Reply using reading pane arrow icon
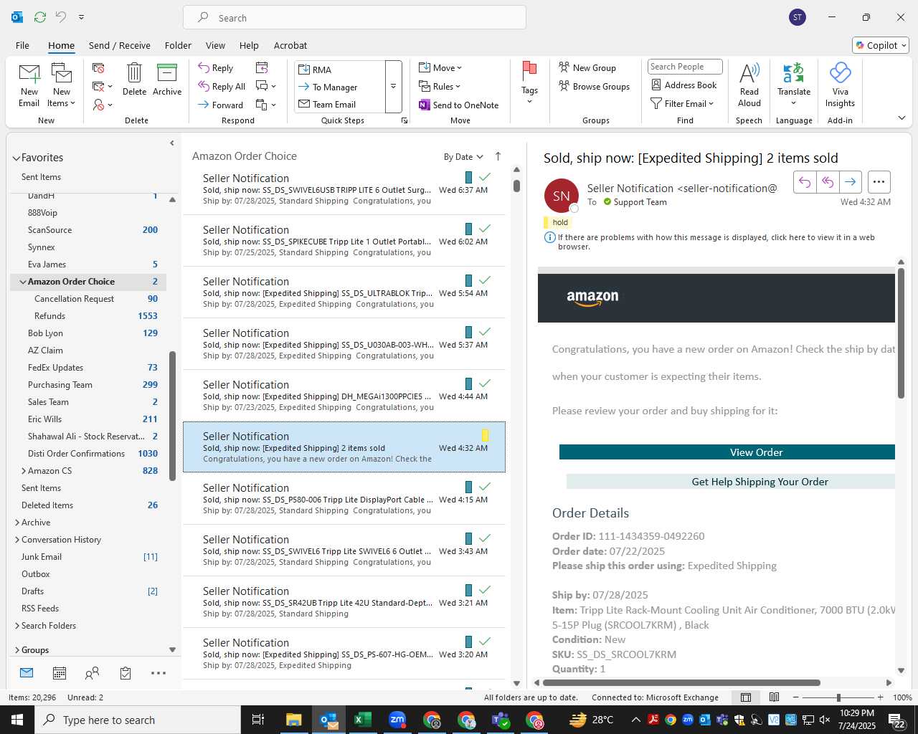The height and width of the screenshot is (734, 918). 805,182
